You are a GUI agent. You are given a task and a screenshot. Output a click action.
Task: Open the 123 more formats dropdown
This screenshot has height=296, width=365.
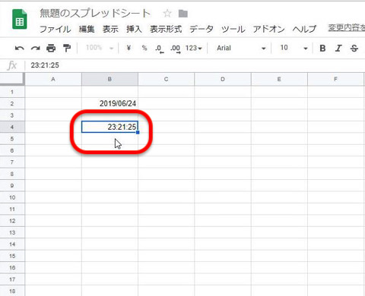(x=193, y=48)
